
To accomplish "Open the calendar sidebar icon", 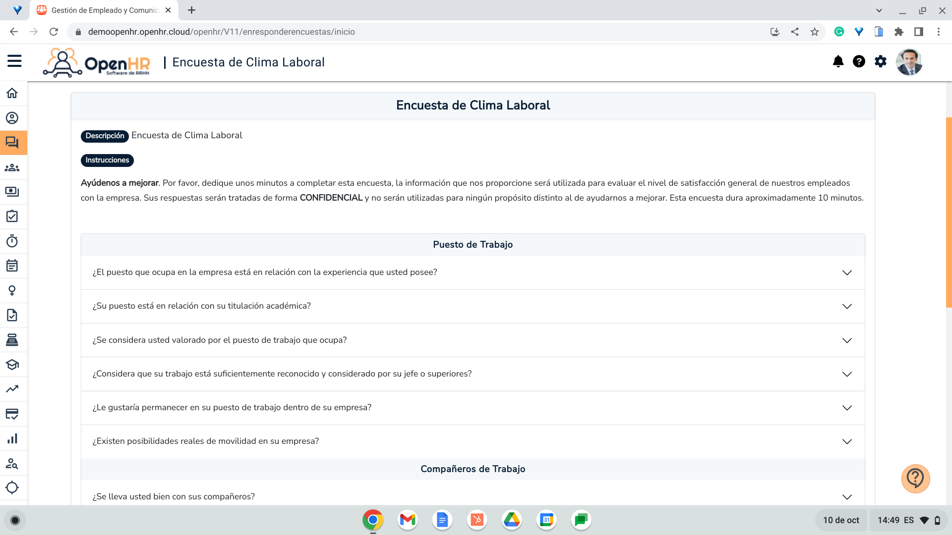I will [x=12, y=266].
